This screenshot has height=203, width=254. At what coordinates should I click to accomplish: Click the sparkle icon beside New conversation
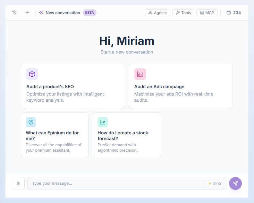coord(41,13)
